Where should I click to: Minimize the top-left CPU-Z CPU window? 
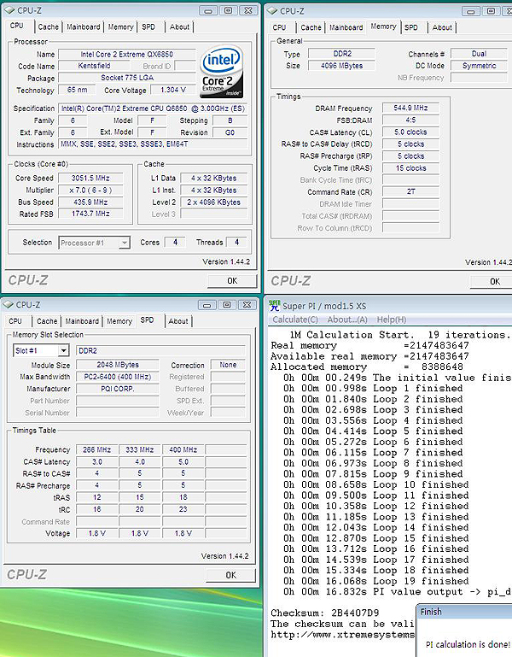pyautogui.click(x=208, y=10)
